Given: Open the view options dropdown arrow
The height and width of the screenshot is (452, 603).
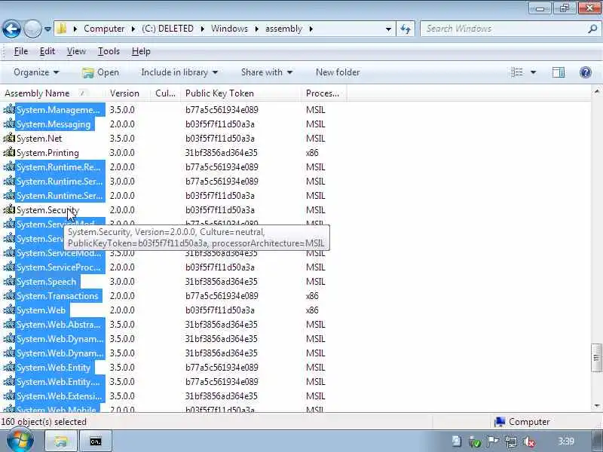Looking at the screenshot, I should [x=534, y=72].
